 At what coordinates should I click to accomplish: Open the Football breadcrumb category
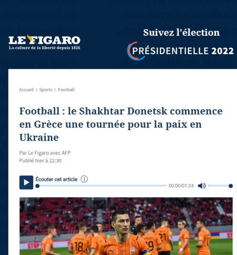click(x=66, y=90)
